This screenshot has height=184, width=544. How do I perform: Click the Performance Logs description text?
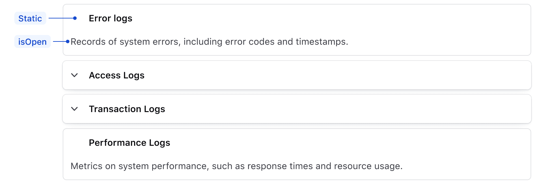point(236,166)
